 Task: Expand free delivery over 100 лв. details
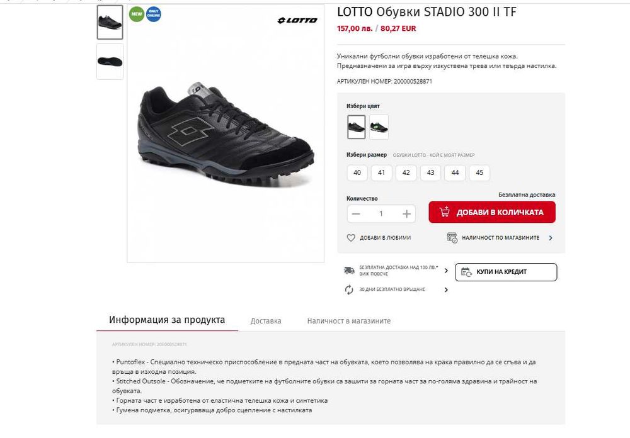(446, 271)
